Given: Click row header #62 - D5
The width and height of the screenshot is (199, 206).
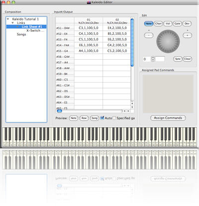Looking at the screenshot, I should tap(65, 91).
